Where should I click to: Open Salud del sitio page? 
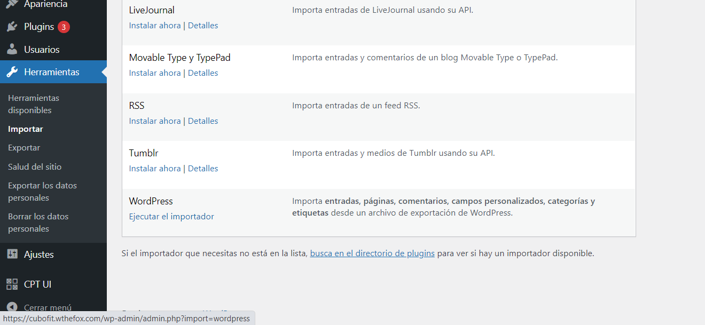point(35,167)
